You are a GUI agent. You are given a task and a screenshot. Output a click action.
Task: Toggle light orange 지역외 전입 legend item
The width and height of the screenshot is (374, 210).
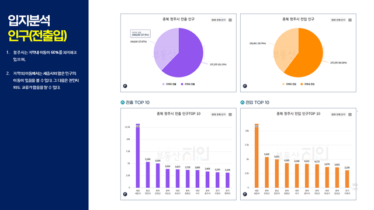pos(289,84)
